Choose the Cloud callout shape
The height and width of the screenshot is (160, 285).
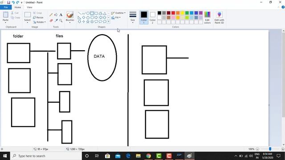click(x=105, y=22)
